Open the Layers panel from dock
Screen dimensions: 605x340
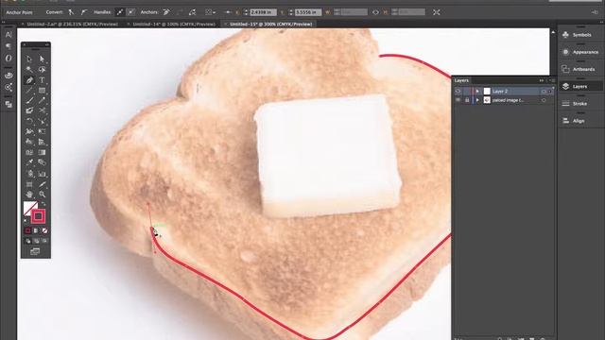coord(579,86)
